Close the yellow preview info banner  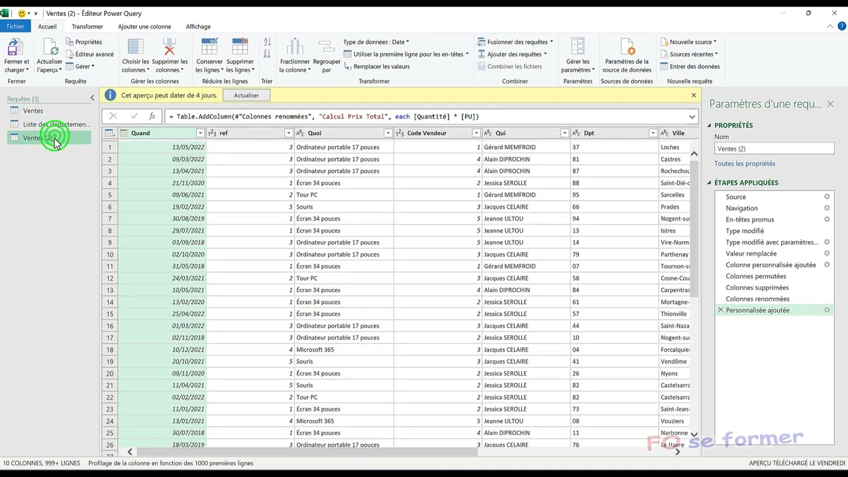tap(694, 95)
